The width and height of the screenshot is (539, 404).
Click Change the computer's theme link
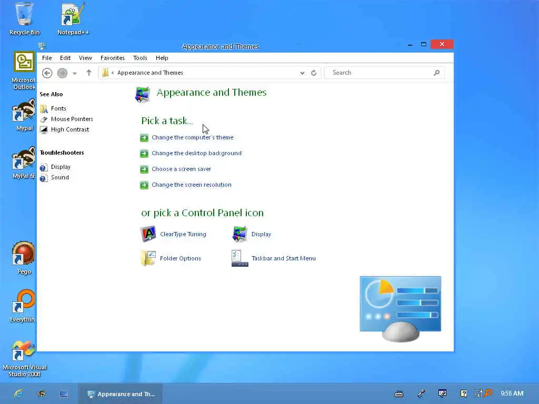coord(193,137)
